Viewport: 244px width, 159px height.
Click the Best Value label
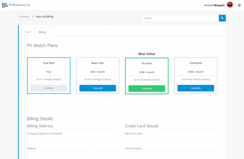point(147,54)
